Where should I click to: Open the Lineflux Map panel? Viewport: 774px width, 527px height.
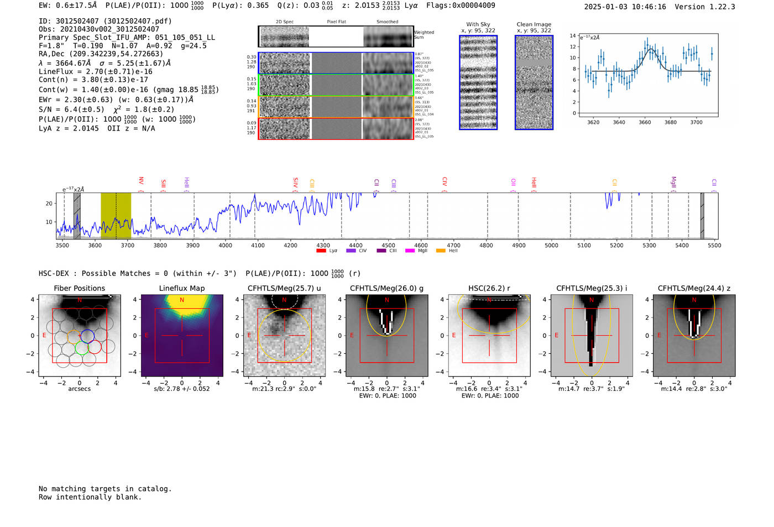pyautogui.click(x=182, y=336)
